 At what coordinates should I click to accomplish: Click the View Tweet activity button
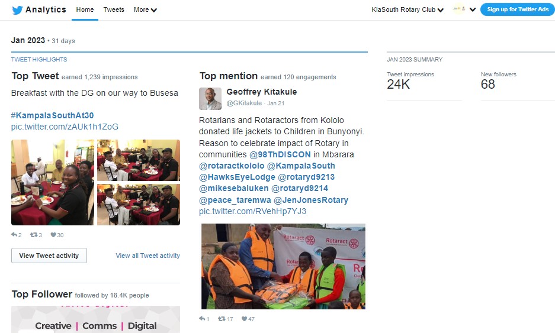49,256
